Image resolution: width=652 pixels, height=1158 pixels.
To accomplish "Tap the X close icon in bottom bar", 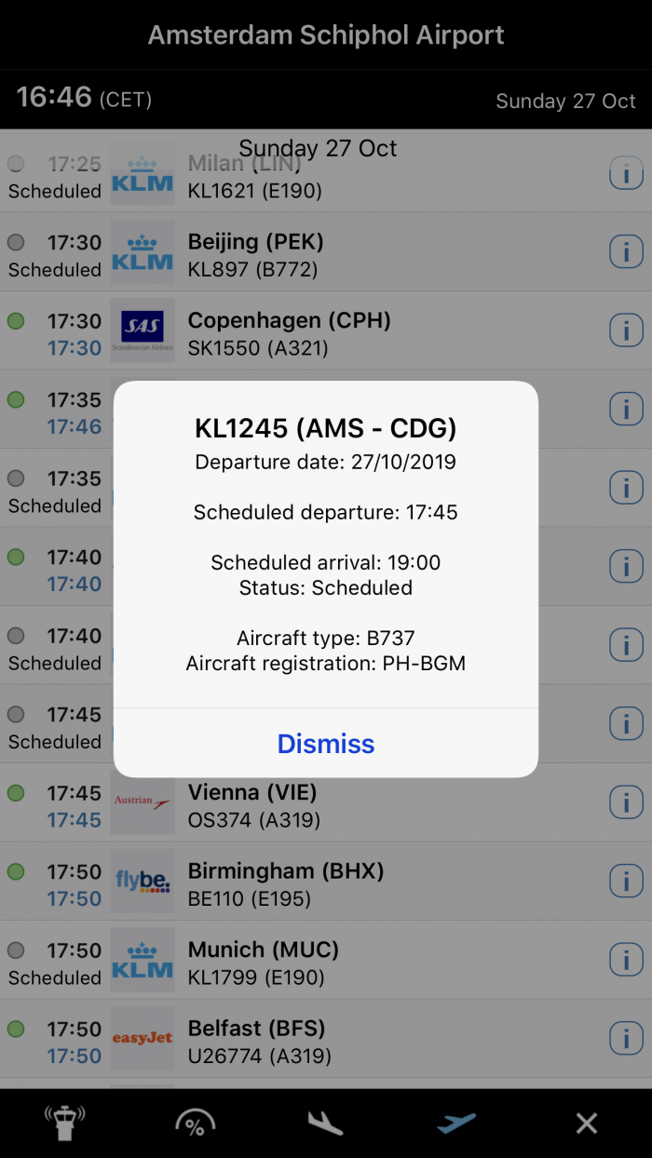I will [587, 1124].
